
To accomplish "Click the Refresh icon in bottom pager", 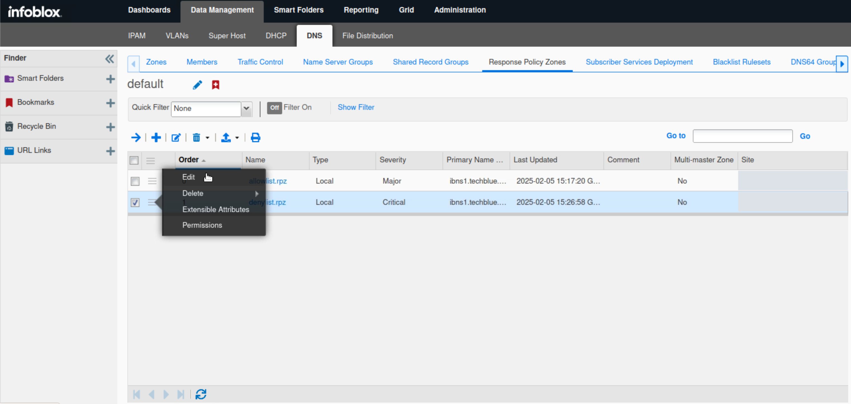I will pyautogui.click(x=201, y=394).
